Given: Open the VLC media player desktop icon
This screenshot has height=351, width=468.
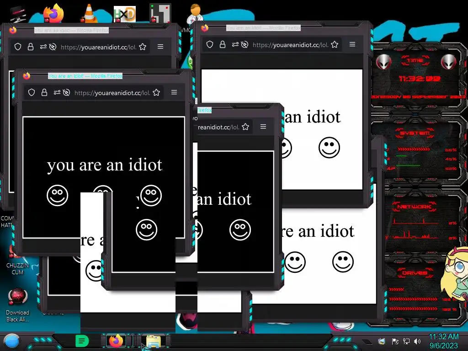Looking at the screenshot, I should pos(90,13).
